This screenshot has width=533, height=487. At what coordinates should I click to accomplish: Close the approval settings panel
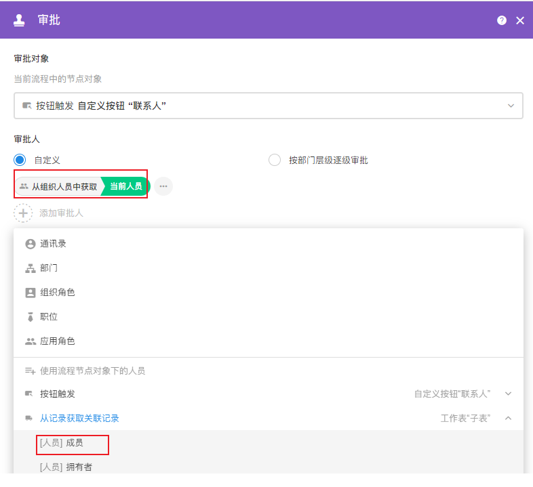tap(520, 20)
